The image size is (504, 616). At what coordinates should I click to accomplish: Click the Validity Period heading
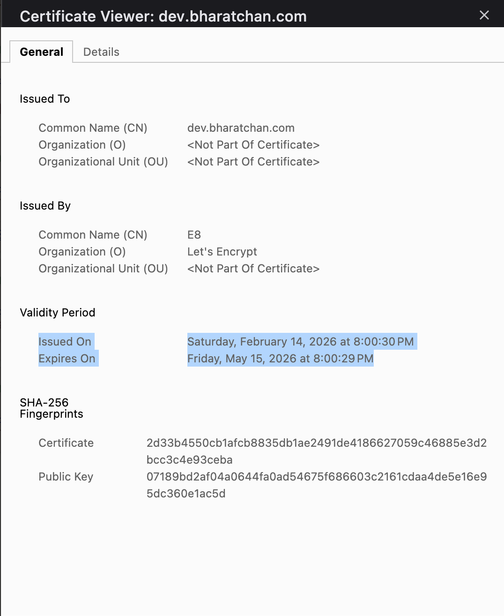pos(57,313)
